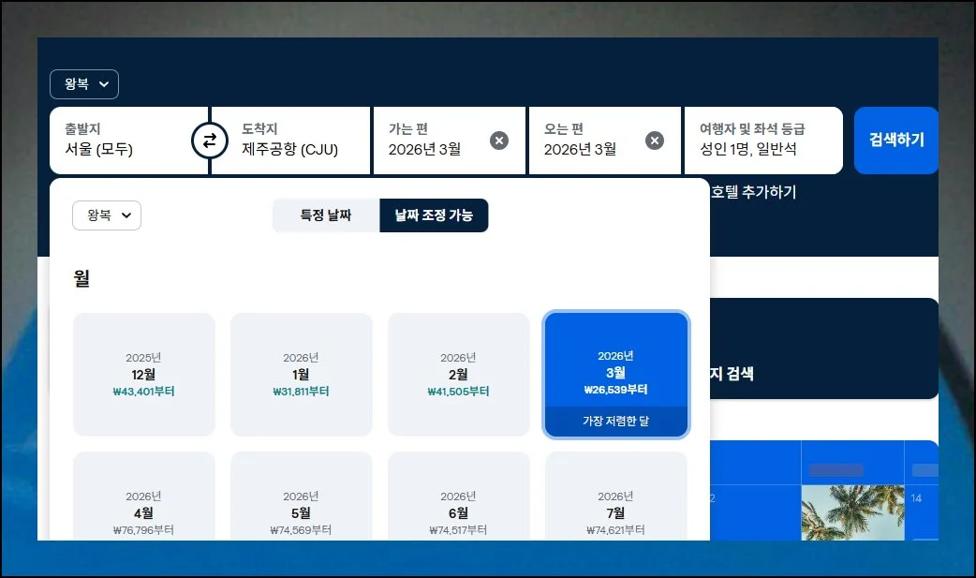Expand the 왕복 dropdown inside date panel
This screenshot has height=578, width=976.
click(107, 215)
